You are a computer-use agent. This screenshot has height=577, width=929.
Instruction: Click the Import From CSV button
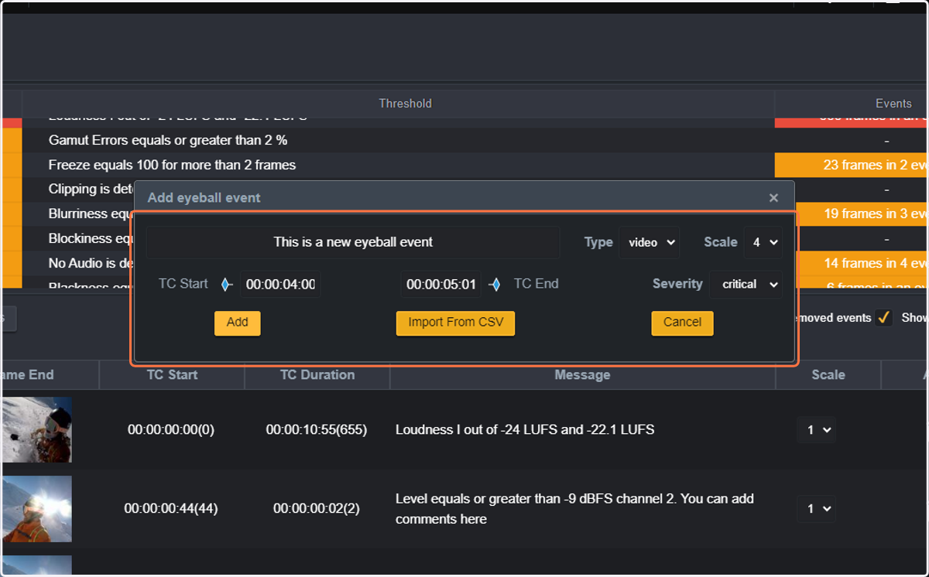[x=455, y=323]
